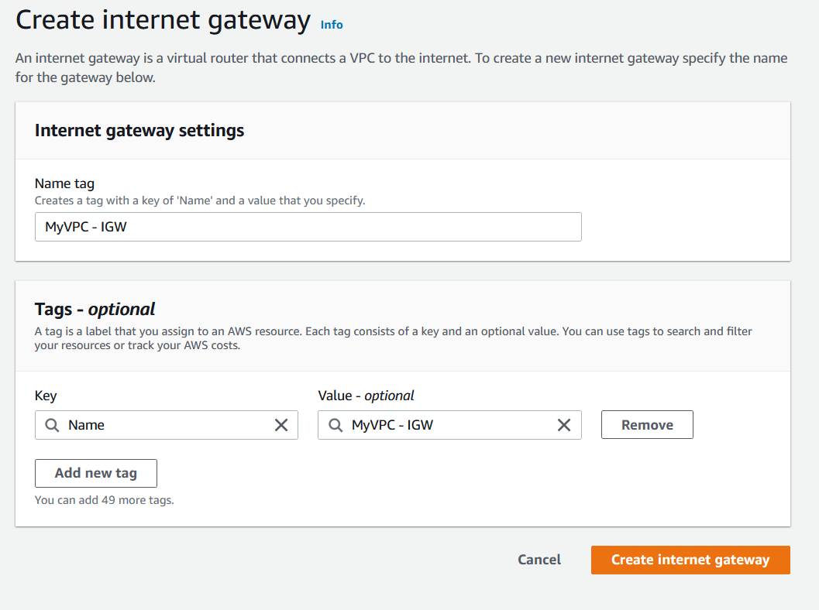Click the Name tag label
Image resolution: width=819 pixels, height=610 pixels.
(x=64, y=183)
